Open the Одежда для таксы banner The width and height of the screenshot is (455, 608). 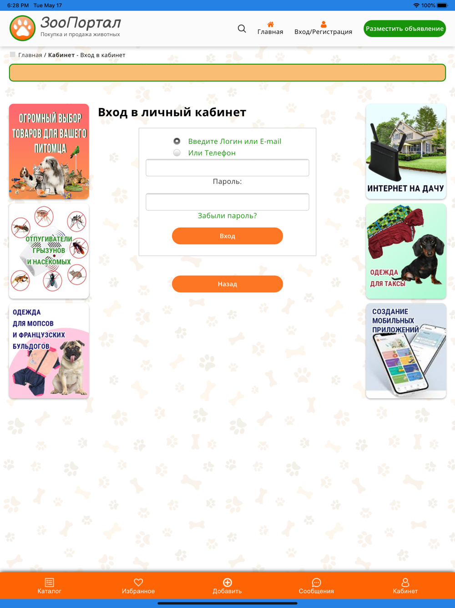(406, 251)
